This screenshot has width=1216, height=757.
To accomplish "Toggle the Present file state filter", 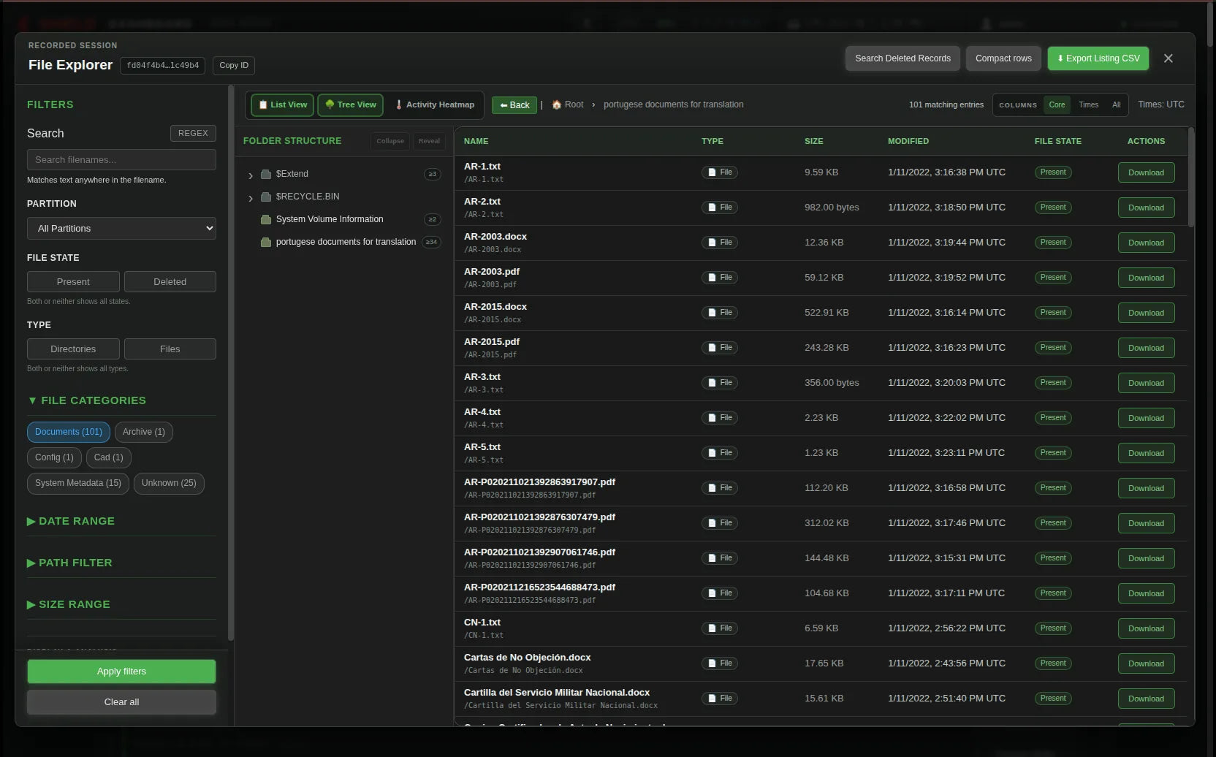I will (73, 281).
